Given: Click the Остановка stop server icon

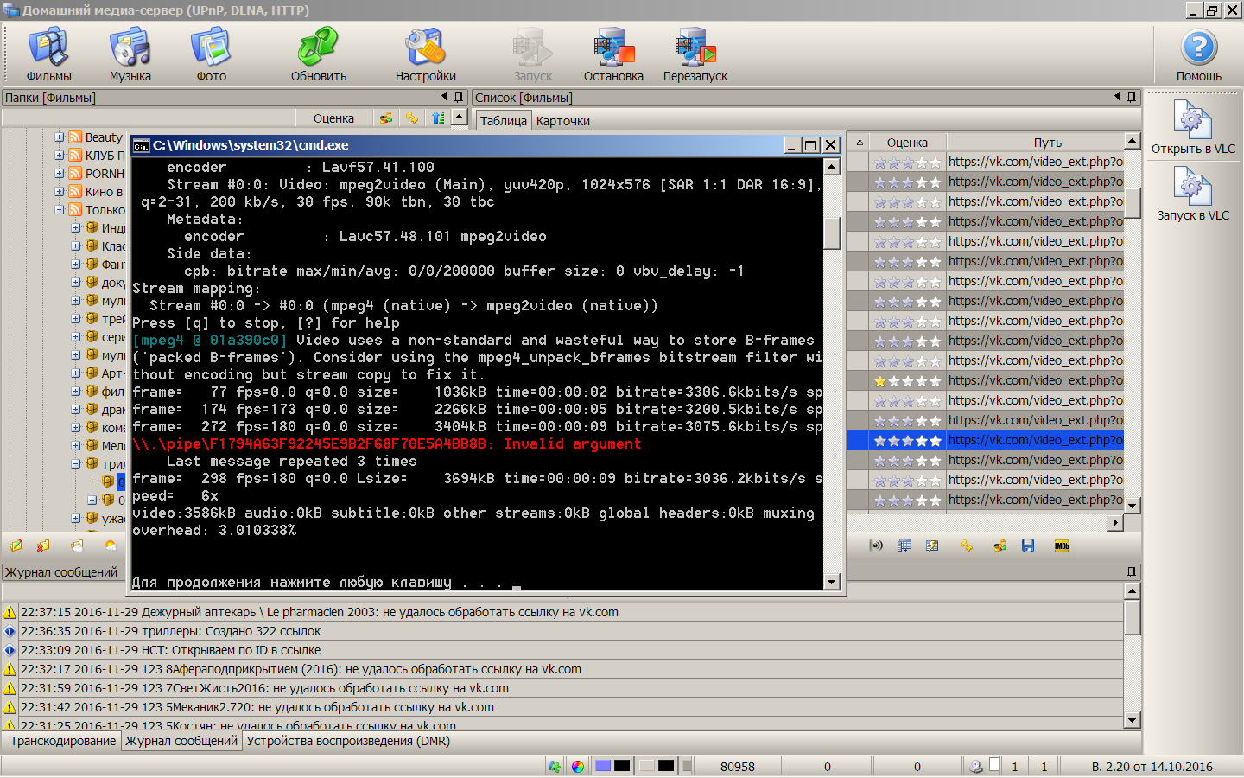Looking at the screenshot, I should point(613,54).
